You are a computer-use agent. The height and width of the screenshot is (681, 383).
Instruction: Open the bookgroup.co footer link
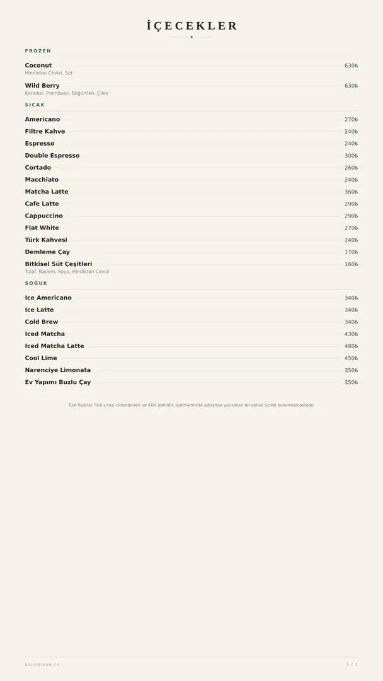42,665
